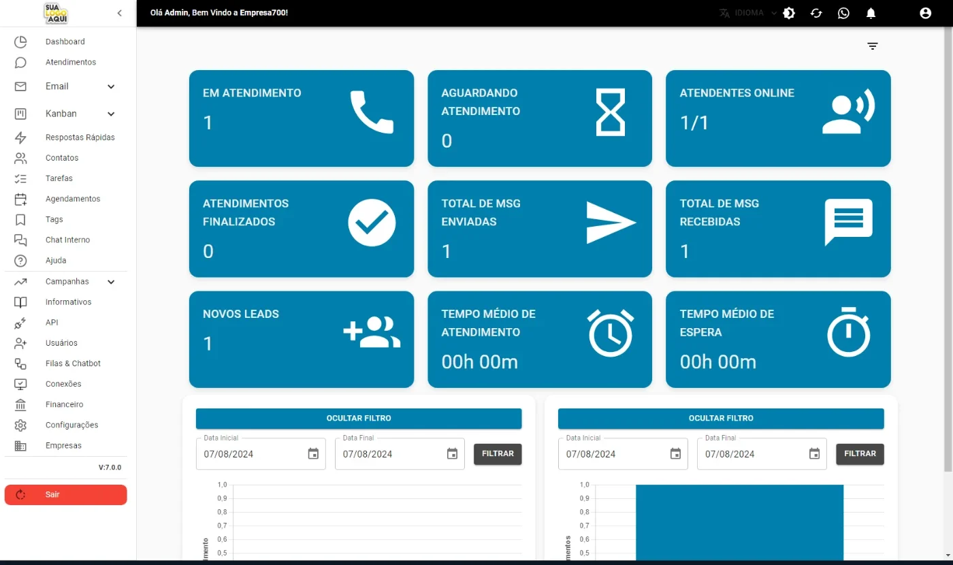Click the red Sair logout button
Image resolution: width=953 pixels, height=565 pixels.
tap(66, 495)
